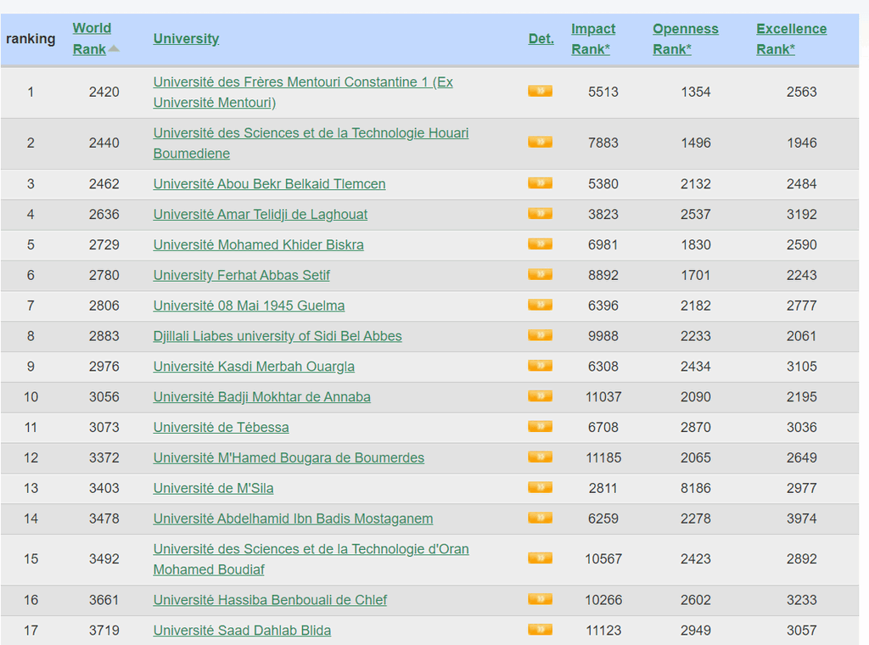Open details icon for Djillali Liabes university row
869x645 pixels.
[x=540, y=335]
